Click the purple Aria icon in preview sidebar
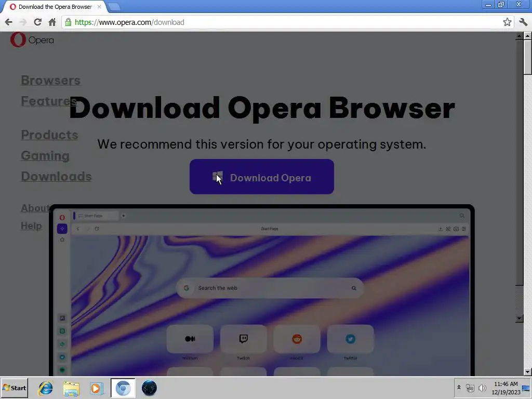Viewport: 532px width, 399px height. 62,229
